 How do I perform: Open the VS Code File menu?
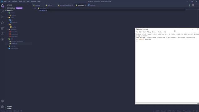(x=5, y=2)
